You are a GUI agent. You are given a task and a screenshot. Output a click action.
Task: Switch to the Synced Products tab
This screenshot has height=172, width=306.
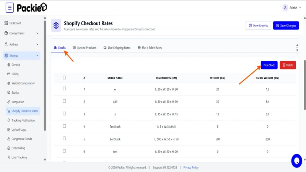pyautogui.click(x=85, y=47)
